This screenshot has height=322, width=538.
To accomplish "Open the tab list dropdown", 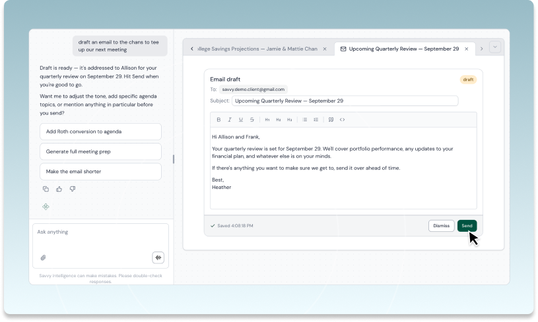I will [495, 47].
